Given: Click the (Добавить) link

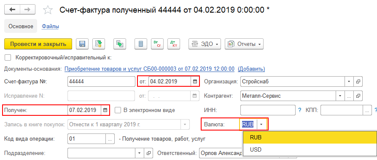Looking at the screenshot, I should [x=251, y=69].
